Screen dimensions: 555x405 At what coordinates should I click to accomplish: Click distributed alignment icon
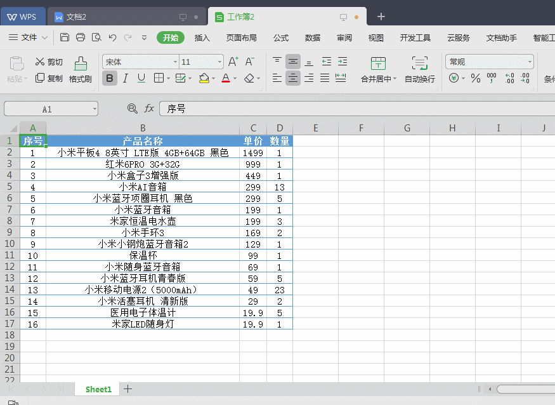(341, 78)
